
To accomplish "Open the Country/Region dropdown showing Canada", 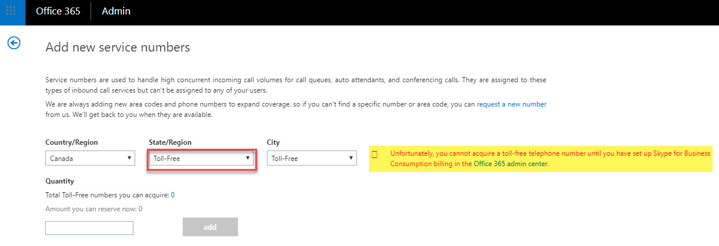I will [x=90, y=158].
